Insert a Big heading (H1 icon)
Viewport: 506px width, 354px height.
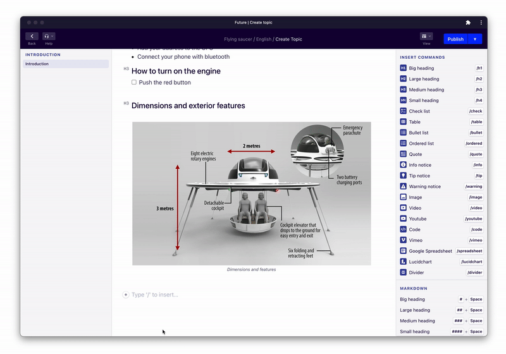pos(403,68)
